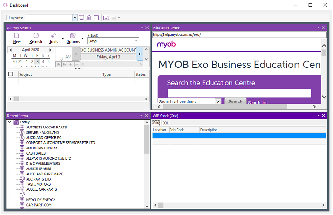
Task: Open TASHI MOTORS recent item
Action: (38, 184)
